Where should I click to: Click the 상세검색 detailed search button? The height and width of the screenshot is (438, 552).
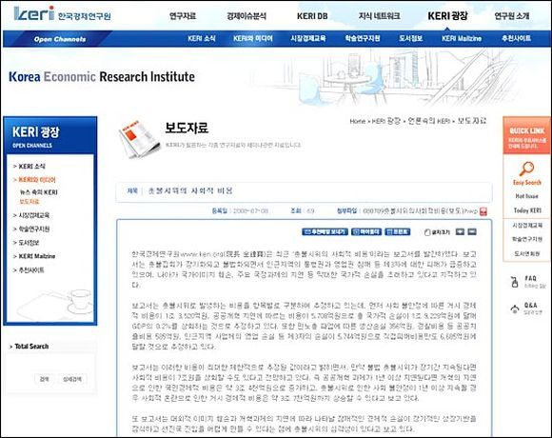(72, 379)
